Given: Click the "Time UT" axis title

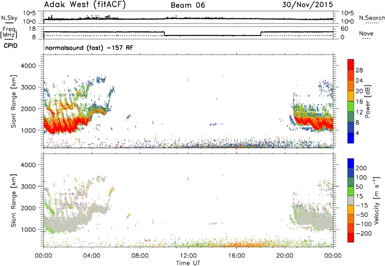Looking at the screenshot, I should click(188, 263).
